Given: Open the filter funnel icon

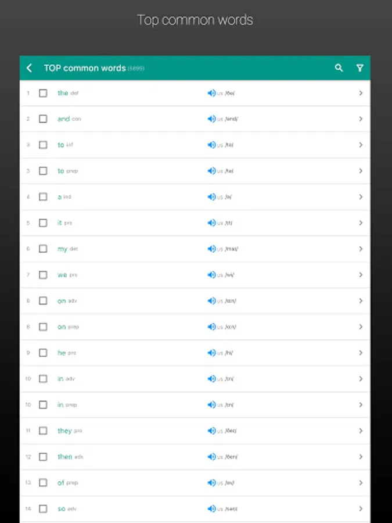Looking at the screenshot, I should pos(359,68).
